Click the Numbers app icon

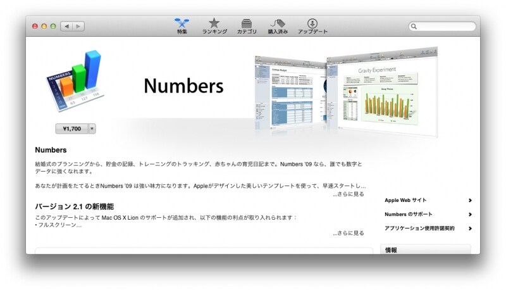pyautogui.click(x=75, y=81)
